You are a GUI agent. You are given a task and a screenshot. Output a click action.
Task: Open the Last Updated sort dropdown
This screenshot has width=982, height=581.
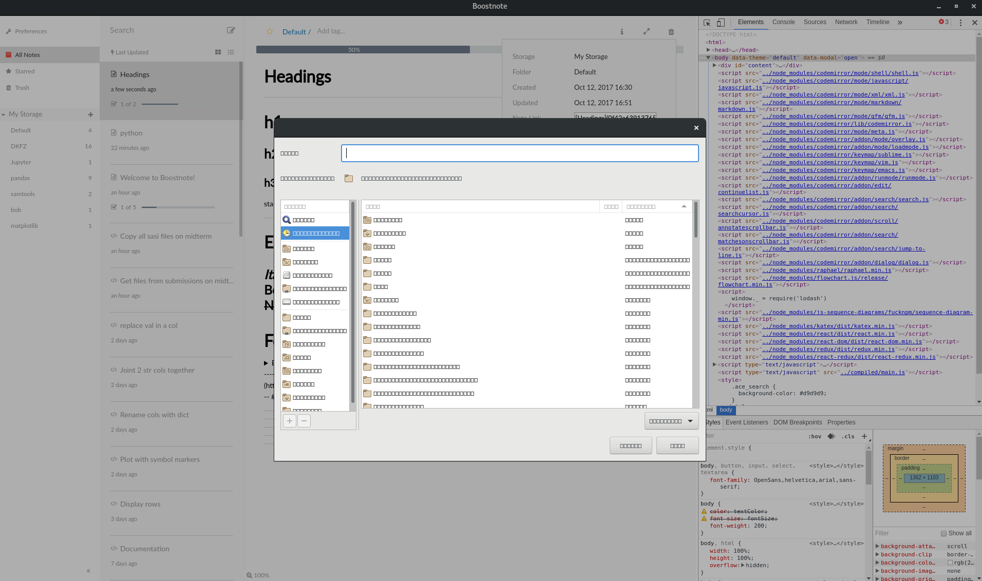129,52
